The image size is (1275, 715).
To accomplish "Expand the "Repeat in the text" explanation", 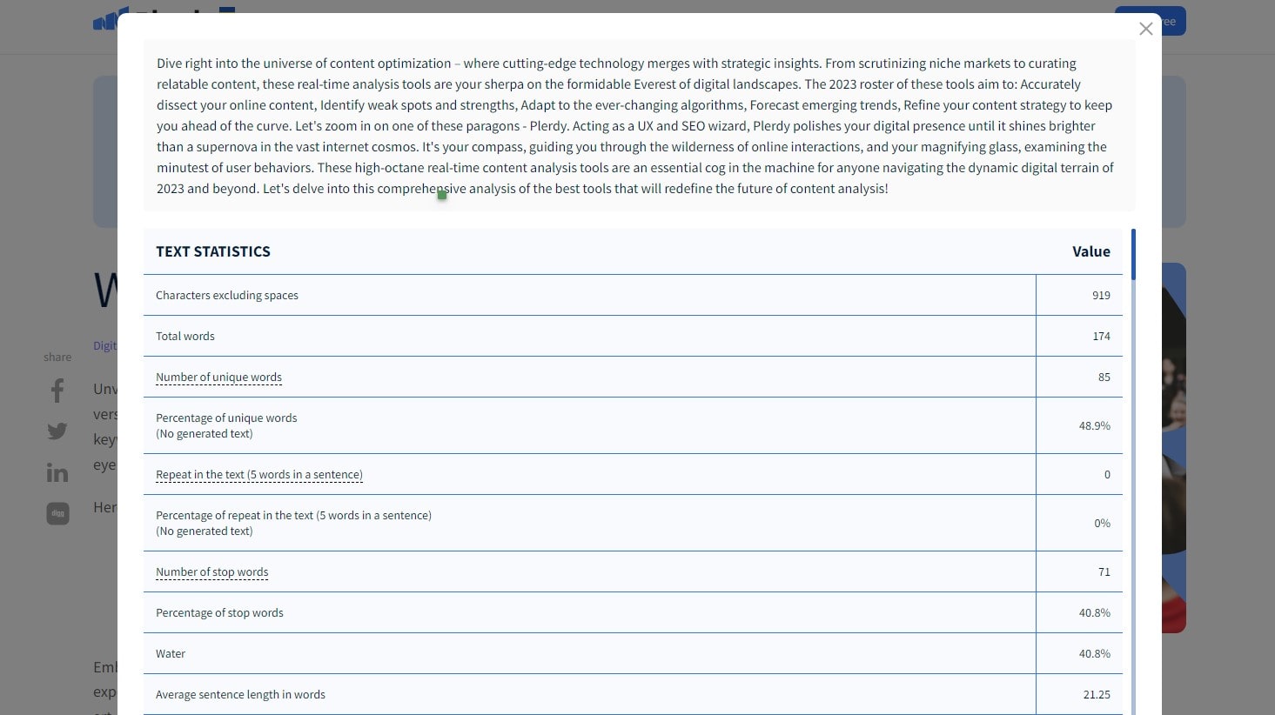I will click(x=258, y=474).
